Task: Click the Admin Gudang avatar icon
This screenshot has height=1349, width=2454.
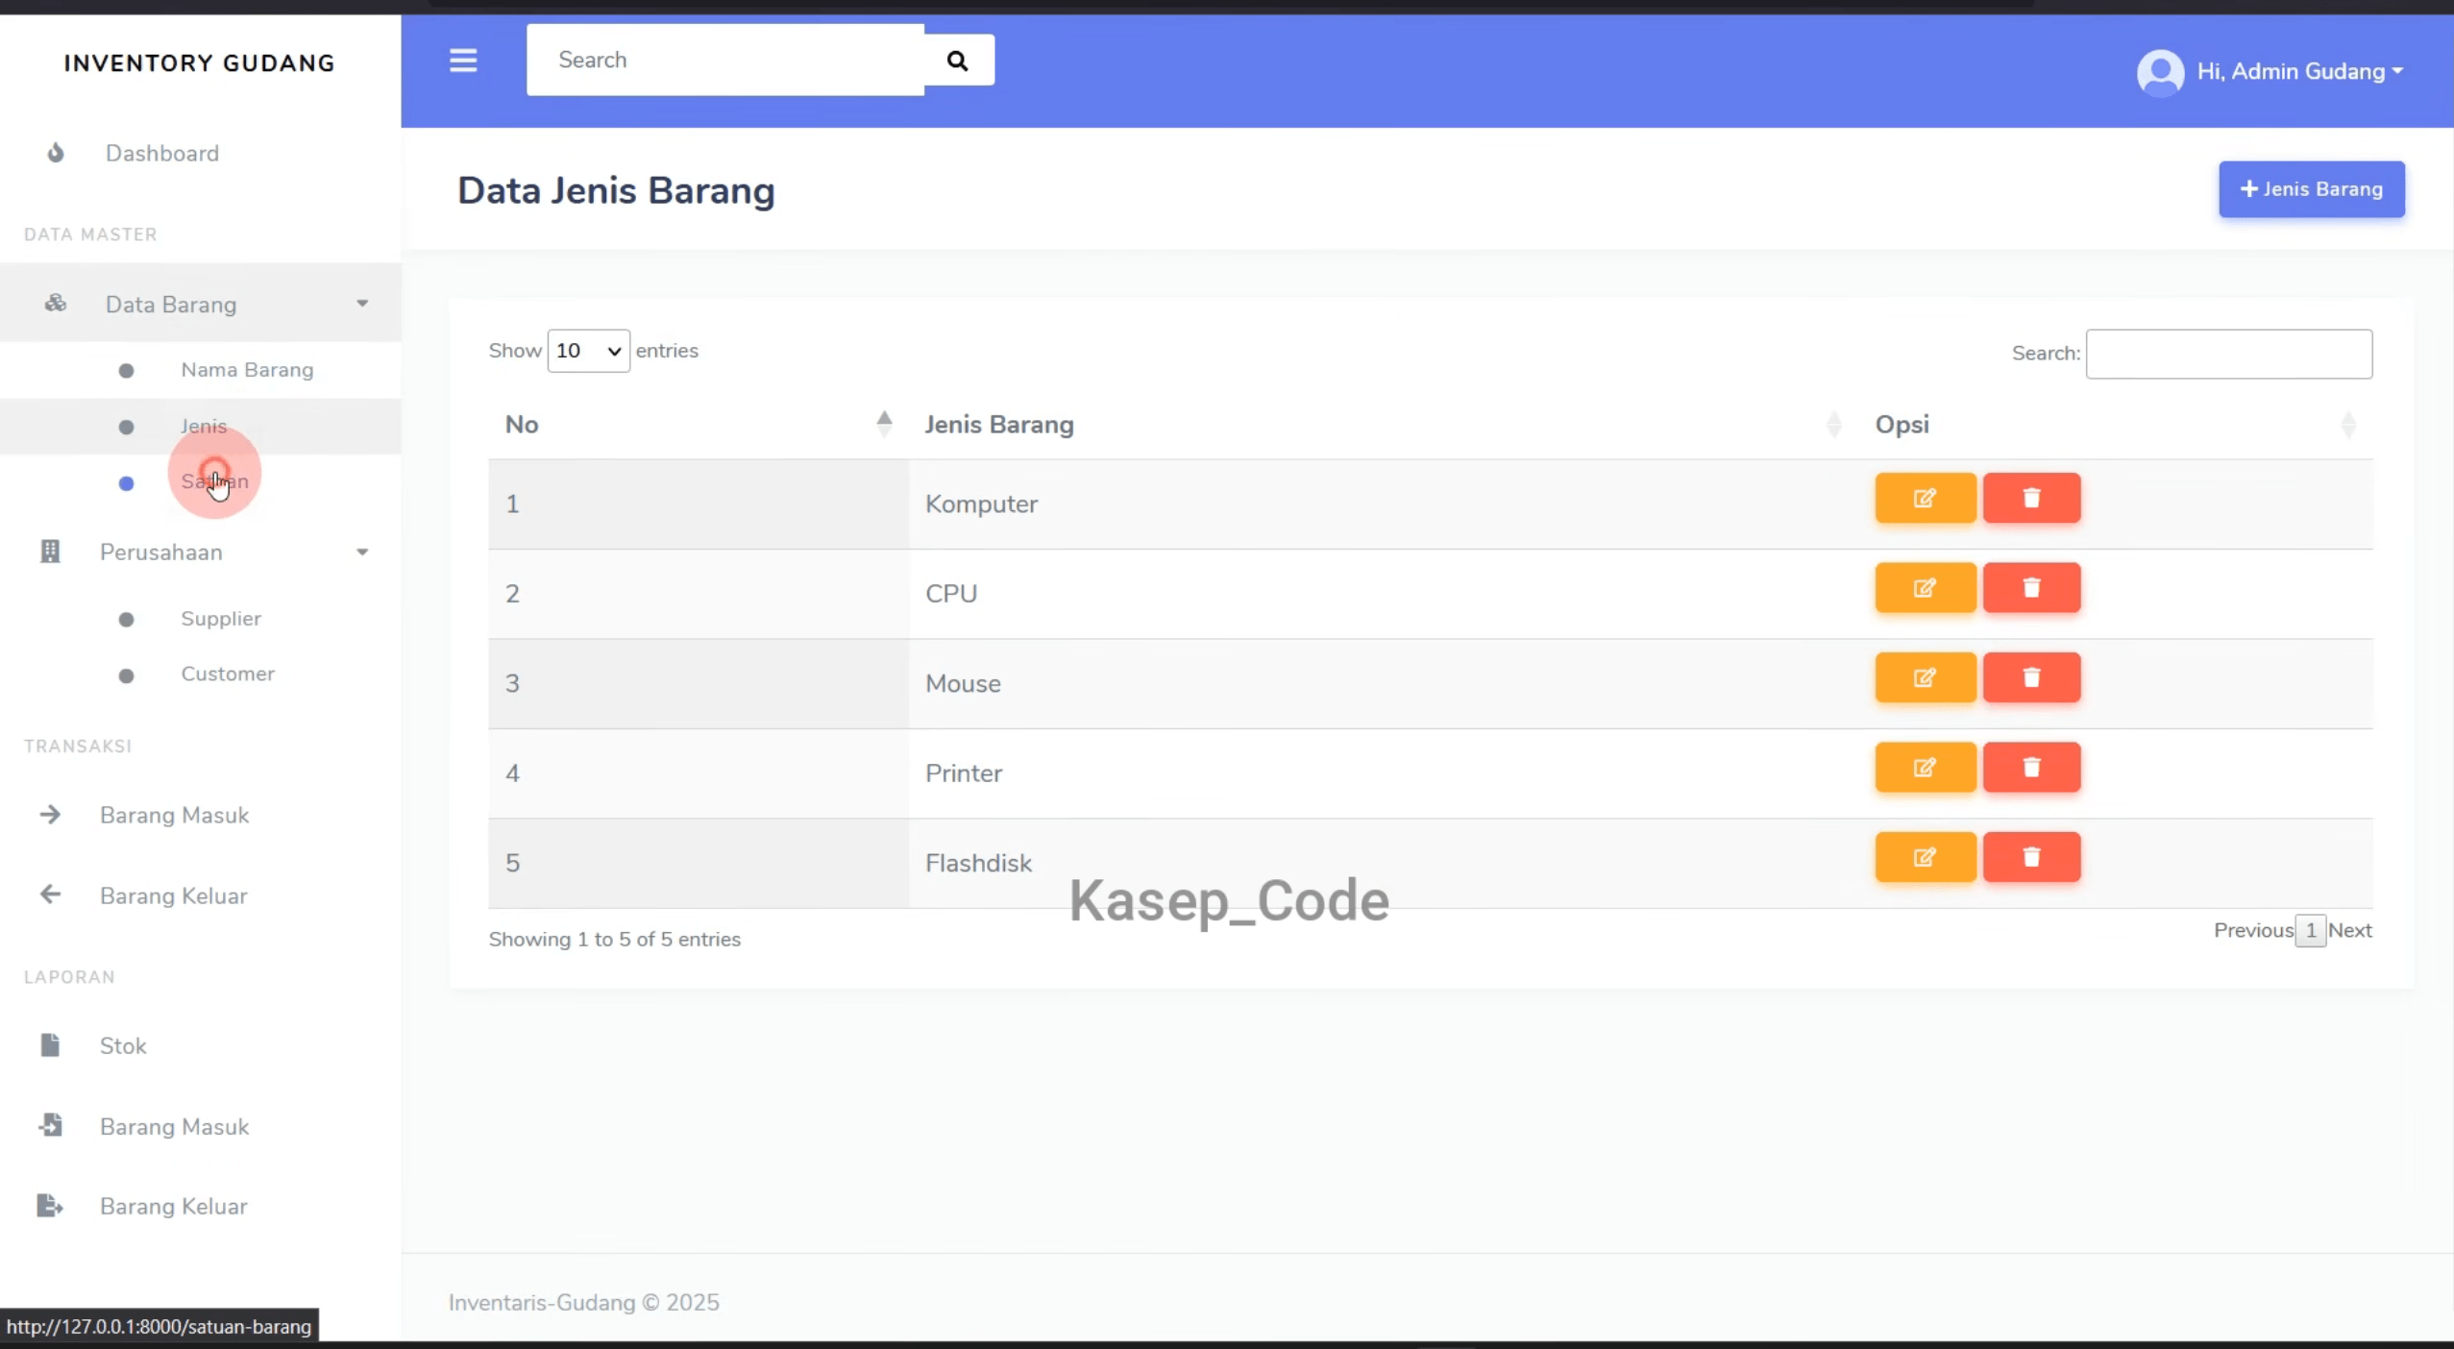Action: click(2160, 72)
